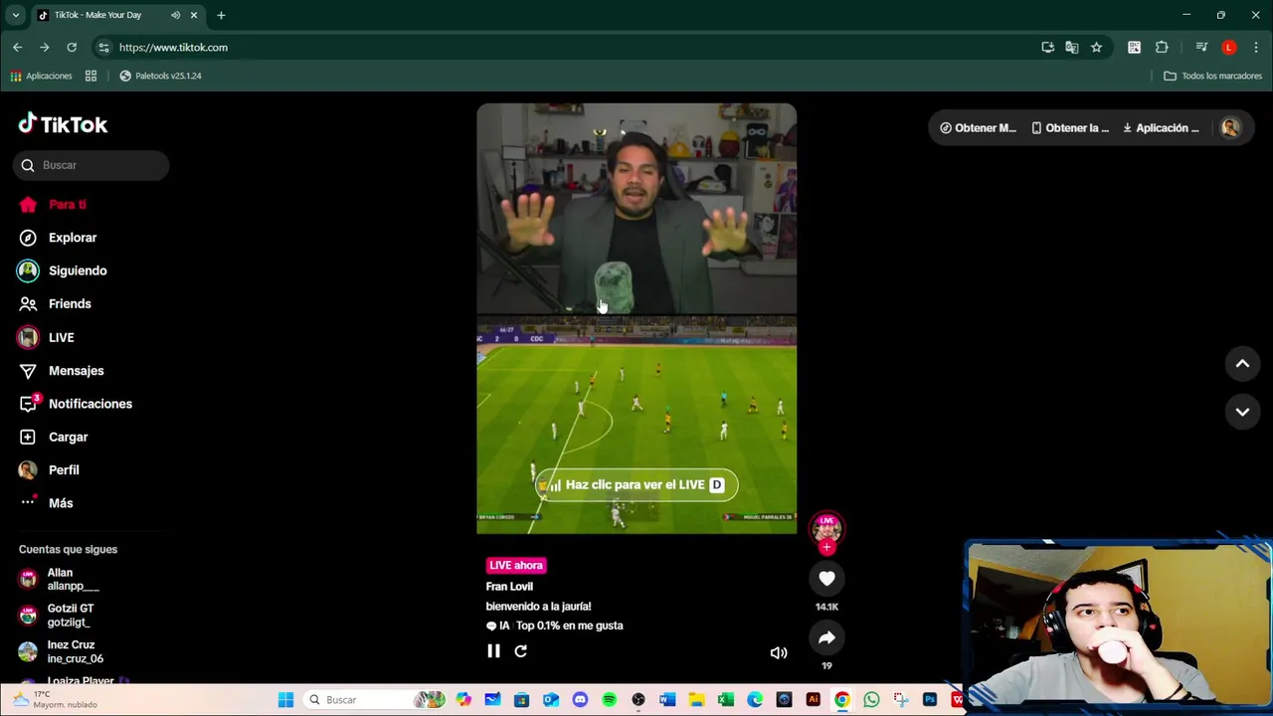This screenshot has height=716, width=1273.
Task: View site information icon in address bar
Action: coord(103,47)
